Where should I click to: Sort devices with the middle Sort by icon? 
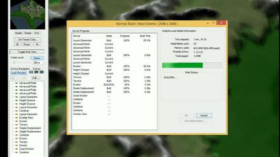click(x=36, y=72)
